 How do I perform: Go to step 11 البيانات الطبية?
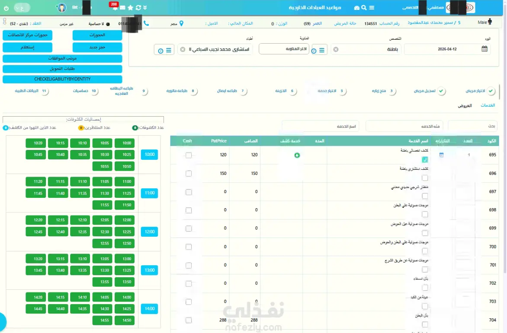[32, 91]
